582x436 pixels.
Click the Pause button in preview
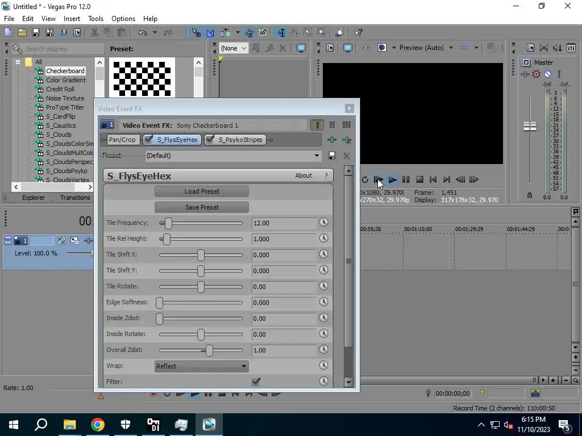point(406,179)
